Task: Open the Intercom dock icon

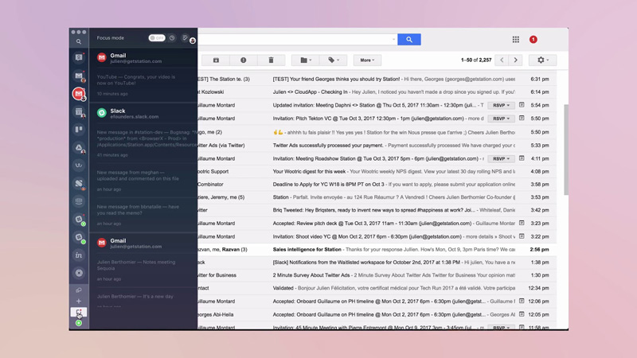Action: tap(79, 201)
